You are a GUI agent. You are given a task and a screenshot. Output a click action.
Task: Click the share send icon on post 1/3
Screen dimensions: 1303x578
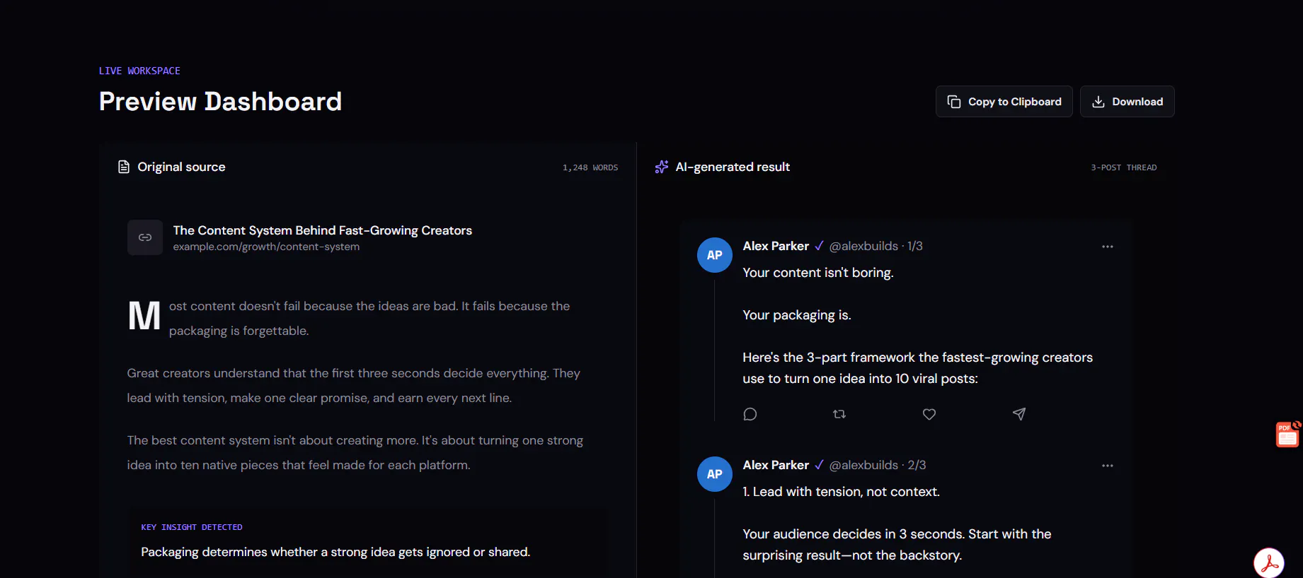(1019, 414)
